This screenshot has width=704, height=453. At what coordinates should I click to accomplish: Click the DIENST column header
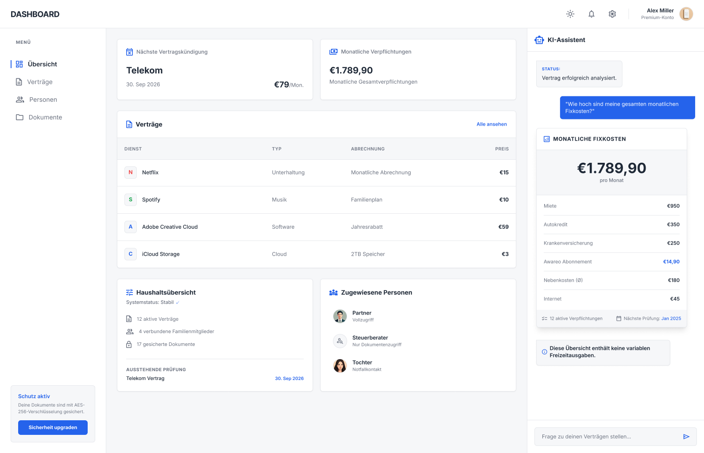(x=133, y=149)
